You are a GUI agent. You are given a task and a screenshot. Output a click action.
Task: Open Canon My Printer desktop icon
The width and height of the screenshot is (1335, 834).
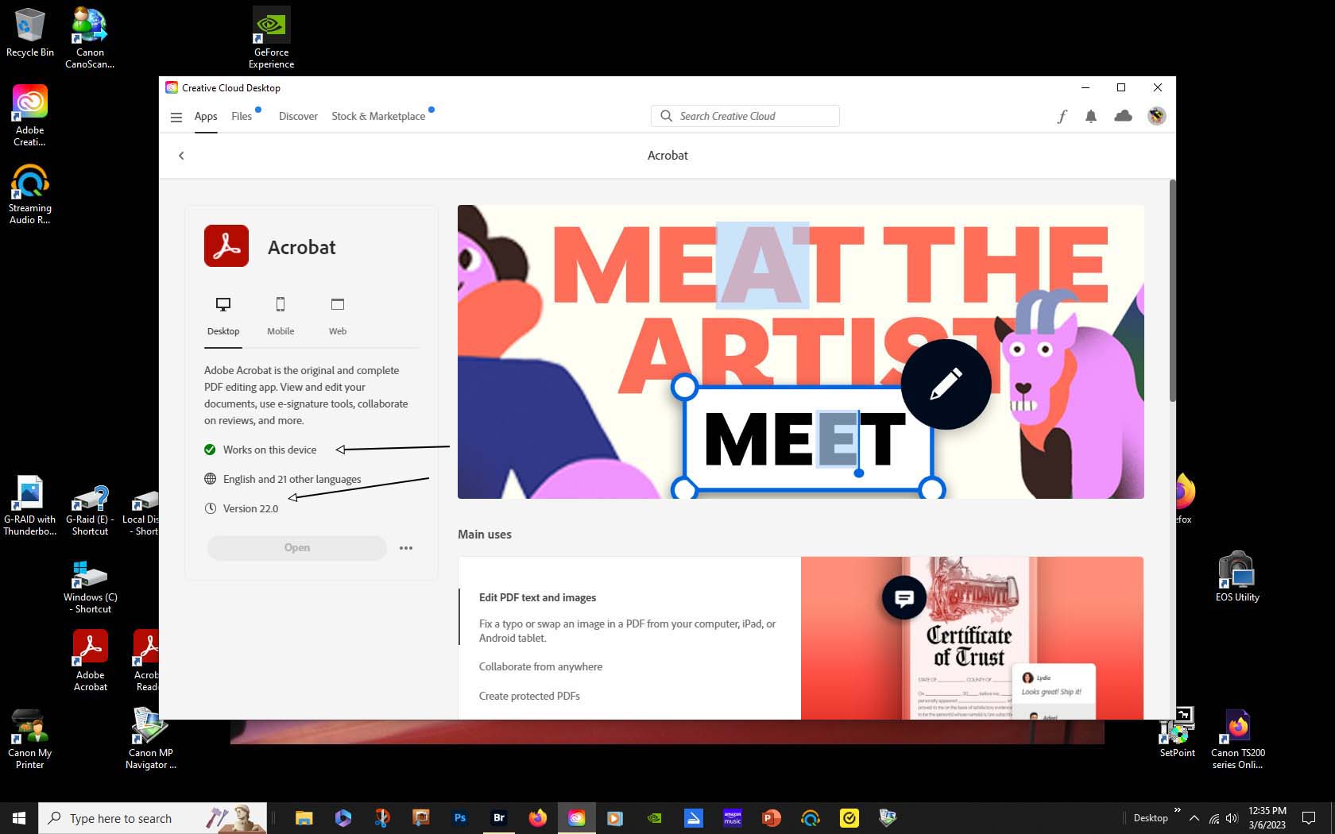coord(30,739)
